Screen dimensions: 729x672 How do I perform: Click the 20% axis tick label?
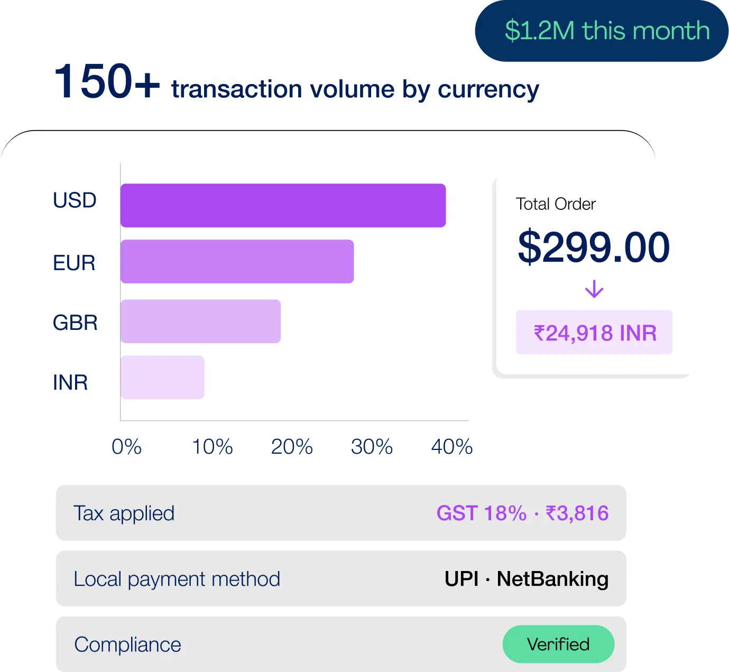click(x=292, y=447)
